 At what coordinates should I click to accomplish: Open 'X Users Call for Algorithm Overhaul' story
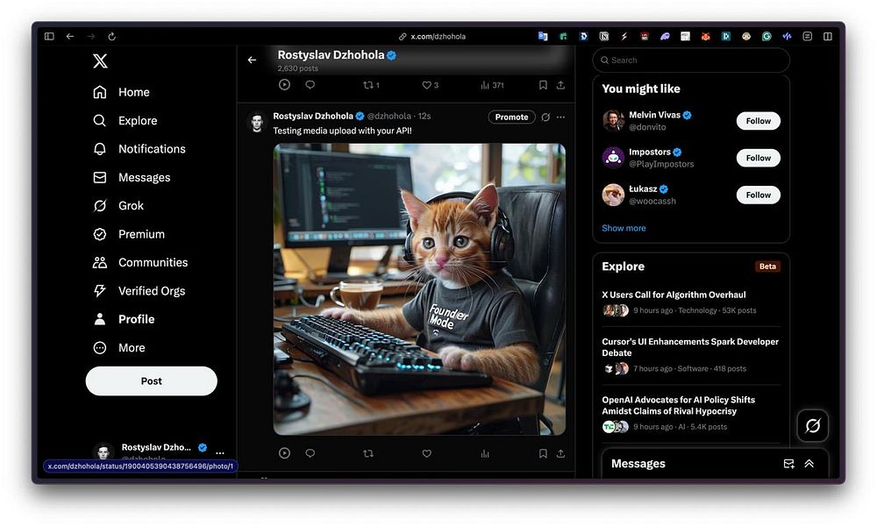pos(674,295)
